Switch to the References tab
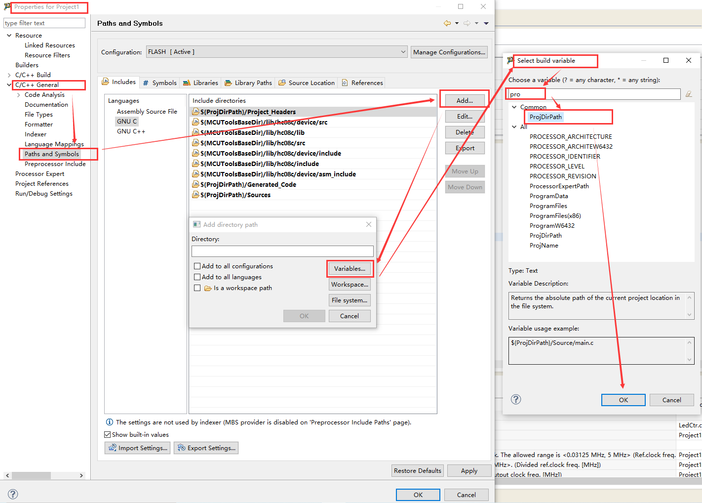702x503 pixels. [362, 83]
